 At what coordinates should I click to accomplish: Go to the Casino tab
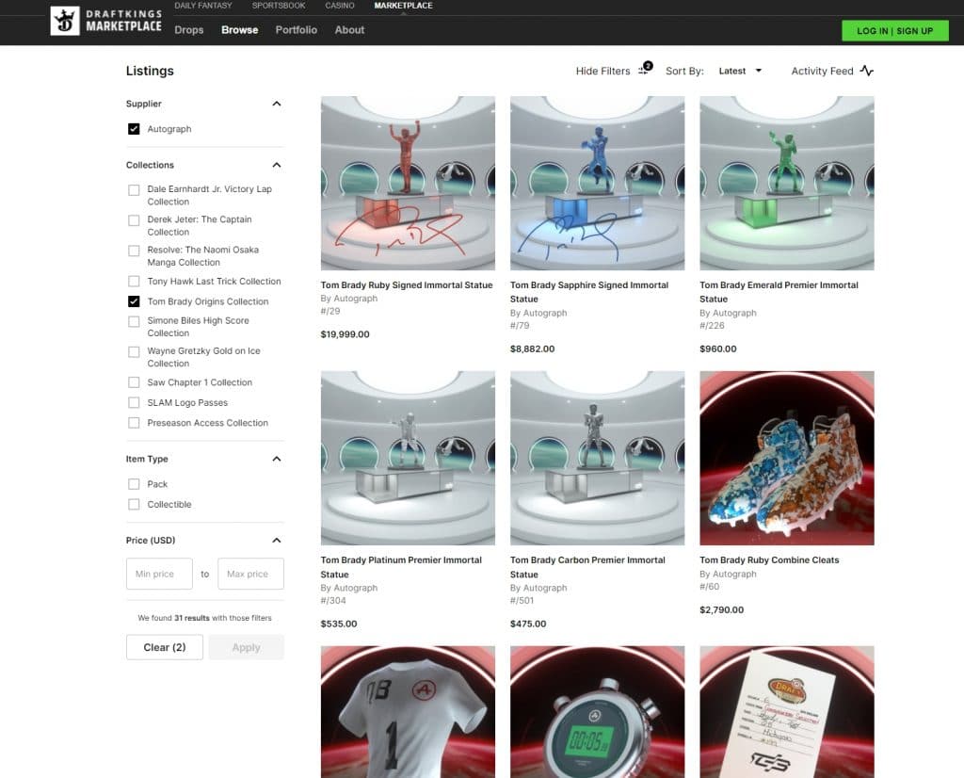(x=340, y=6)
